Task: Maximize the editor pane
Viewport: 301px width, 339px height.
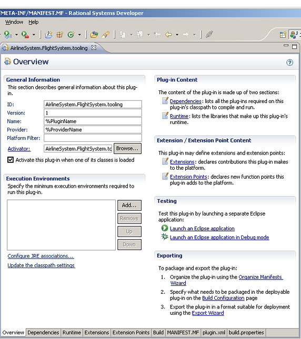Action: click(x=294, y=46)
